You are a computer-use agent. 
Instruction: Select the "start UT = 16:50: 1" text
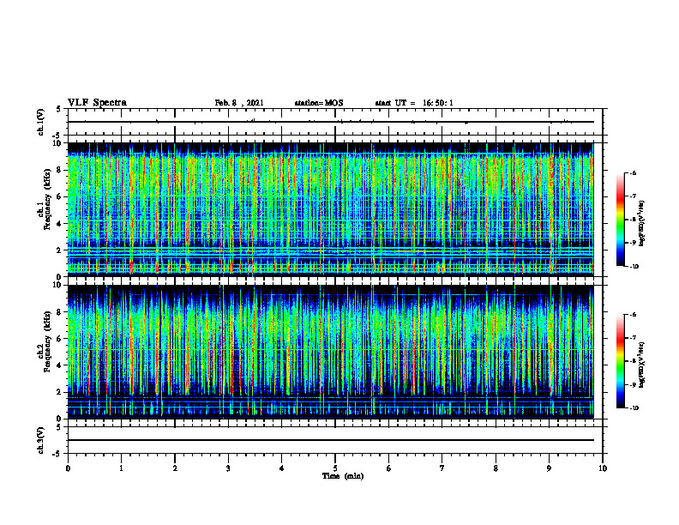tap(414, 103)
